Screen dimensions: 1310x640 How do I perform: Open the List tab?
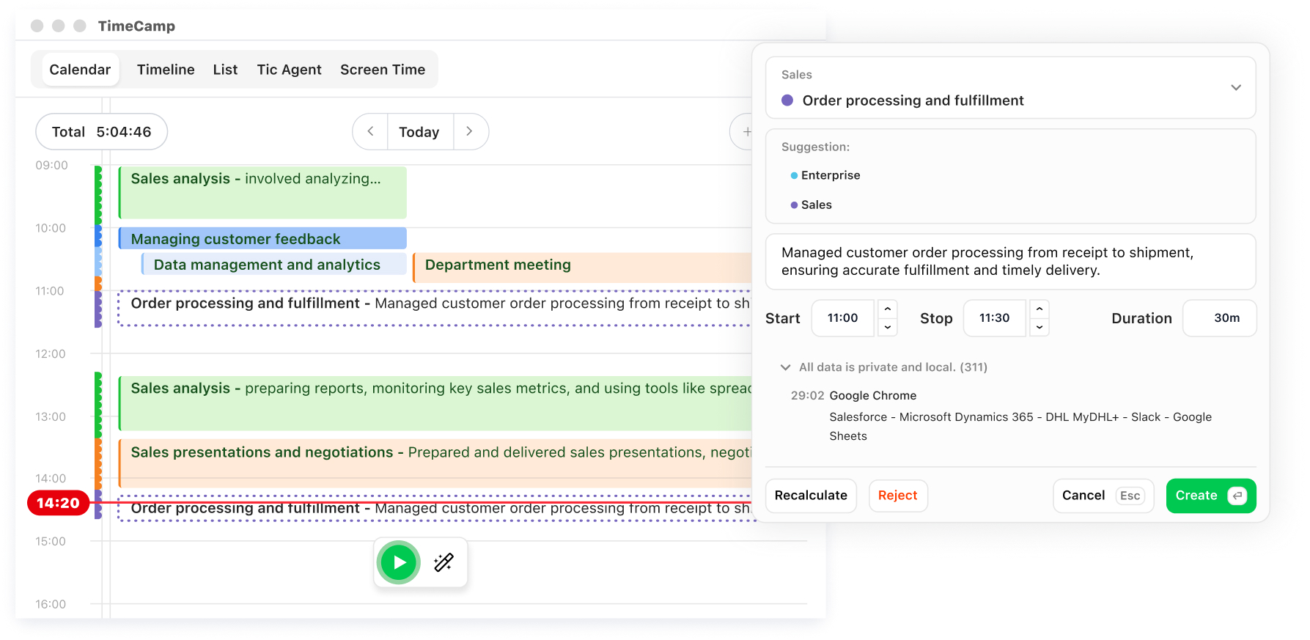pyautogui.click(x=225, y=70)
